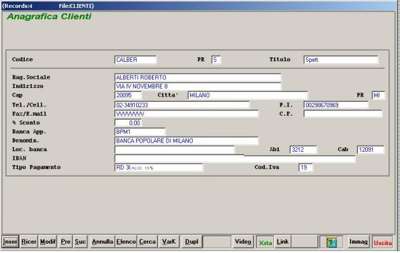400x253 pixels.
Task: Click the Immag button
Action: 359,242
